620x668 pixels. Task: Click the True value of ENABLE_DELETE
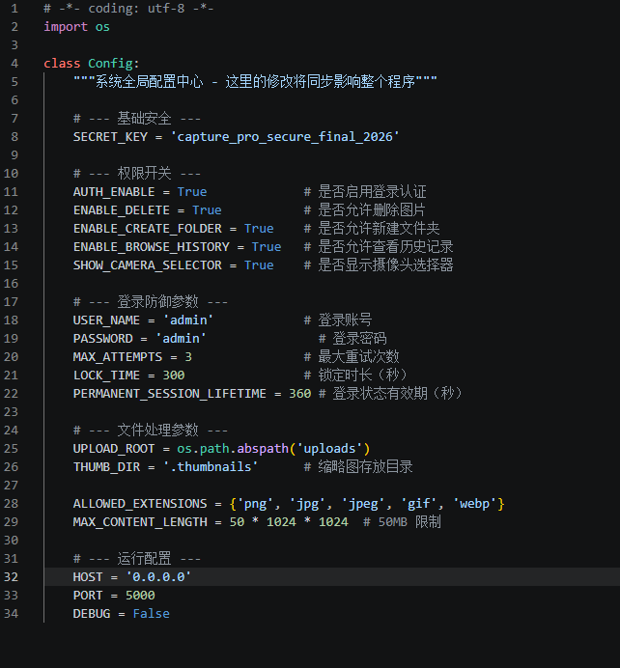tap(207, 210)
